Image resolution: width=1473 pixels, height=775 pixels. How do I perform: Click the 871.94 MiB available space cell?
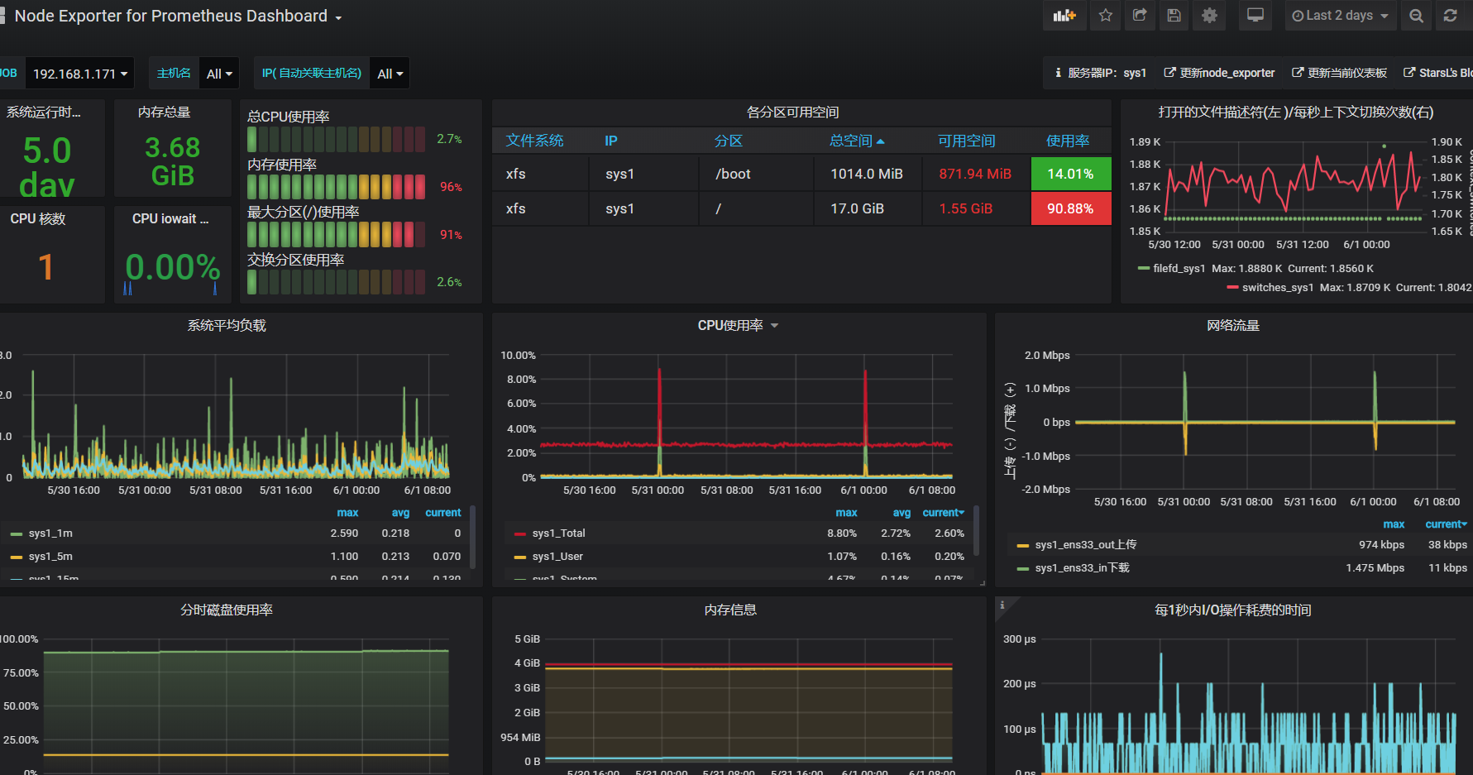[976, 174]
